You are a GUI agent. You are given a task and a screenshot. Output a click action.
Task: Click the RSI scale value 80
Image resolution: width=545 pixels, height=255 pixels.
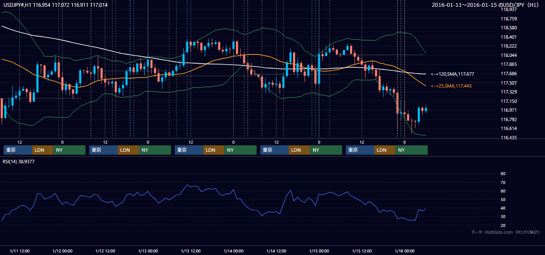(503, 174)
